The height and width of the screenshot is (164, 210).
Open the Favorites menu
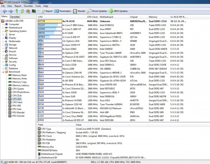click(x=28, y=6)
